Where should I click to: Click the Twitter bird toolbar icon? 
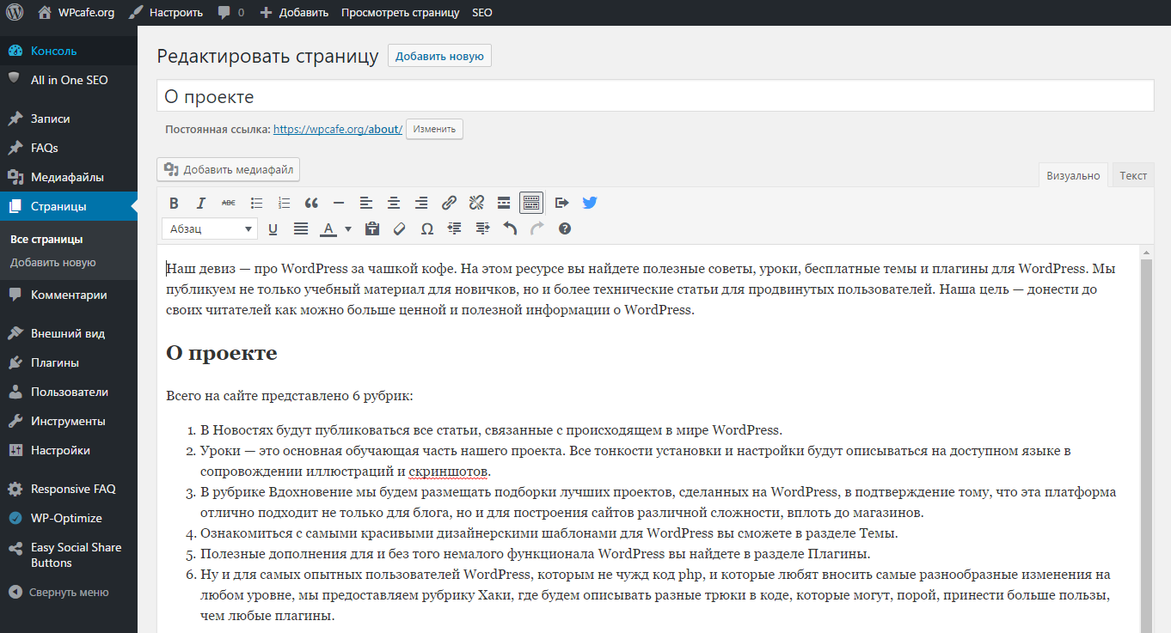(x=589, y=204)
